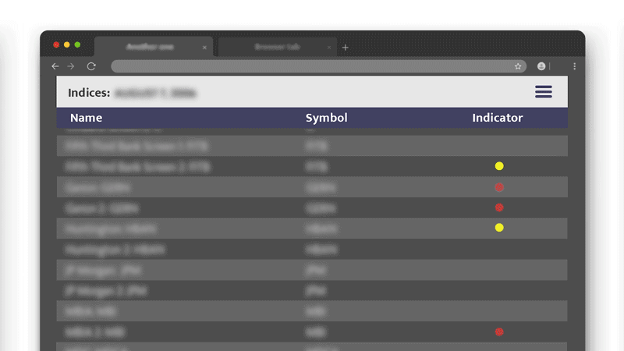624x351 pixels.
Task: Open the browser profile avatar icon
Action: [541, 66]
